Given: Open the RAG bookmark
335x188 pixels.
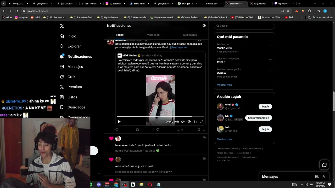Looking at the screenshot, I should point(289,17).
